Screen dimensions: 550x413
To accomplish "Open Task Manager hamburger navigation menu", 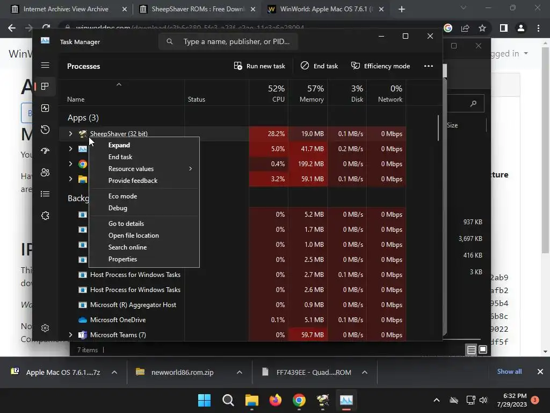I will coord(45,65).
